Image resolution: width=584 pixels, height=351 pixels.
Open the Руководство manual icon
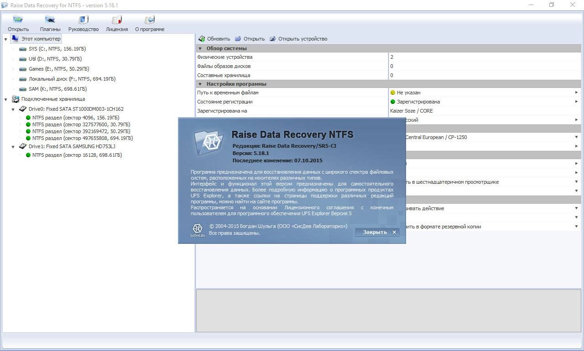[83, 20]
